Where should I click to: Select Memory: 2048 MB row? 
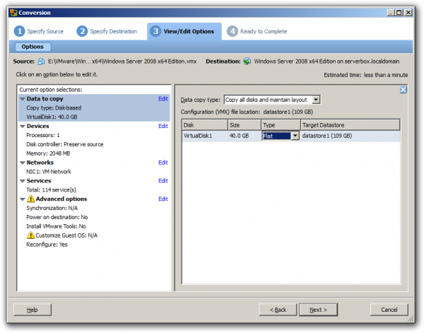tap(48, 153)
